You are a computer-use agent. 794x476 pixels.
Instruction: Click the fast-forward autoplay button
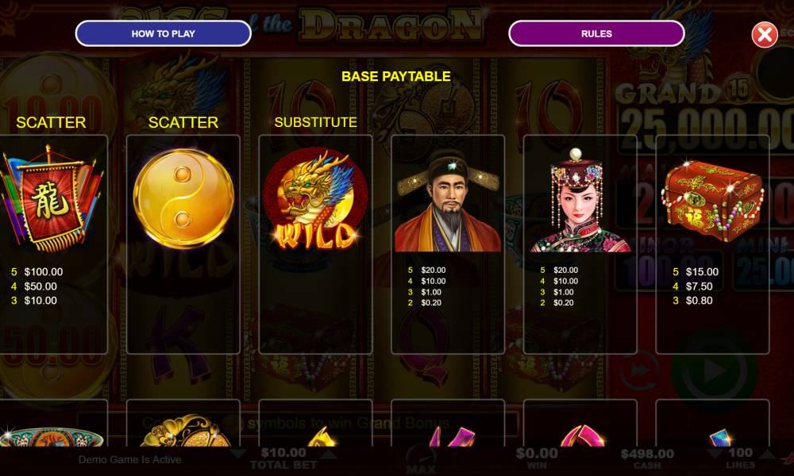(x=639, y=370)
